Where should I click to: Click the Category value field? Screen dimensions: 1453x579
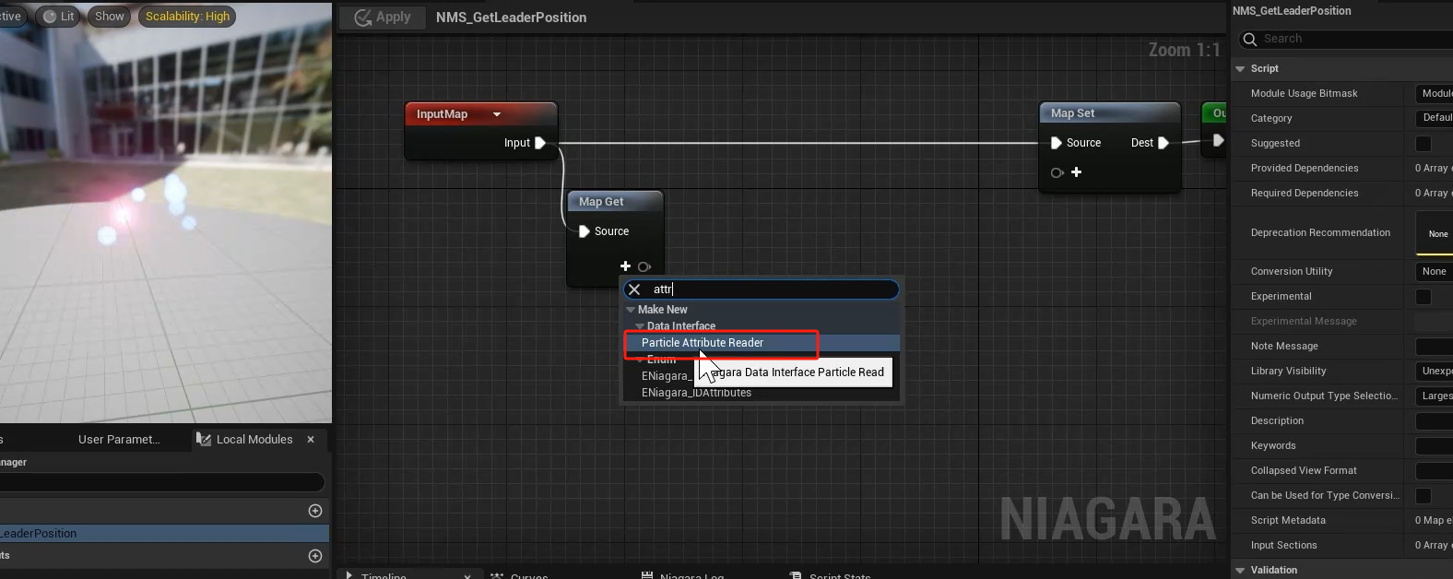point(1435,118)
